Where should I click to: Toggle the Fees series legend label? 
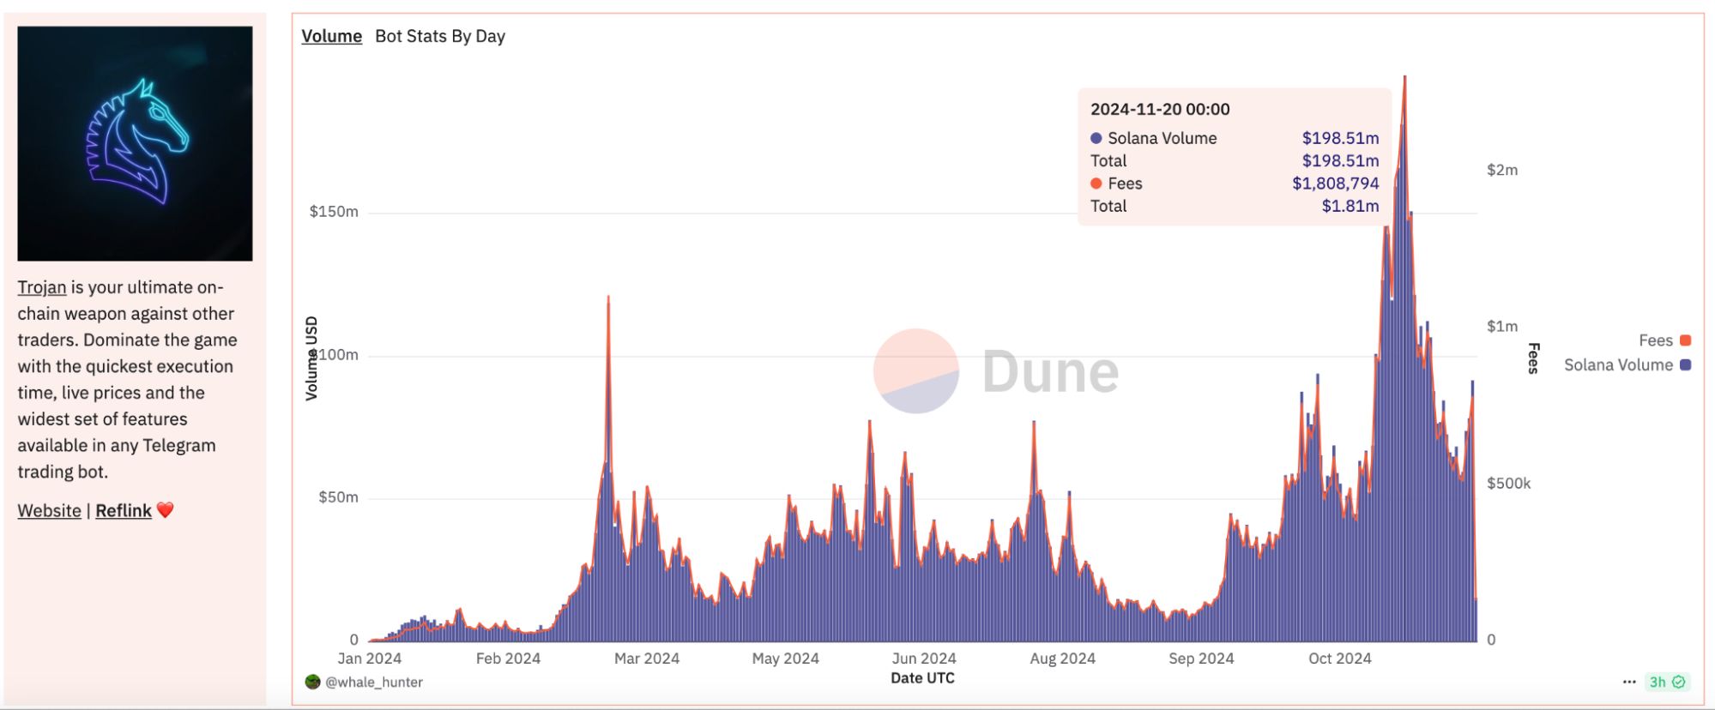1655,340
